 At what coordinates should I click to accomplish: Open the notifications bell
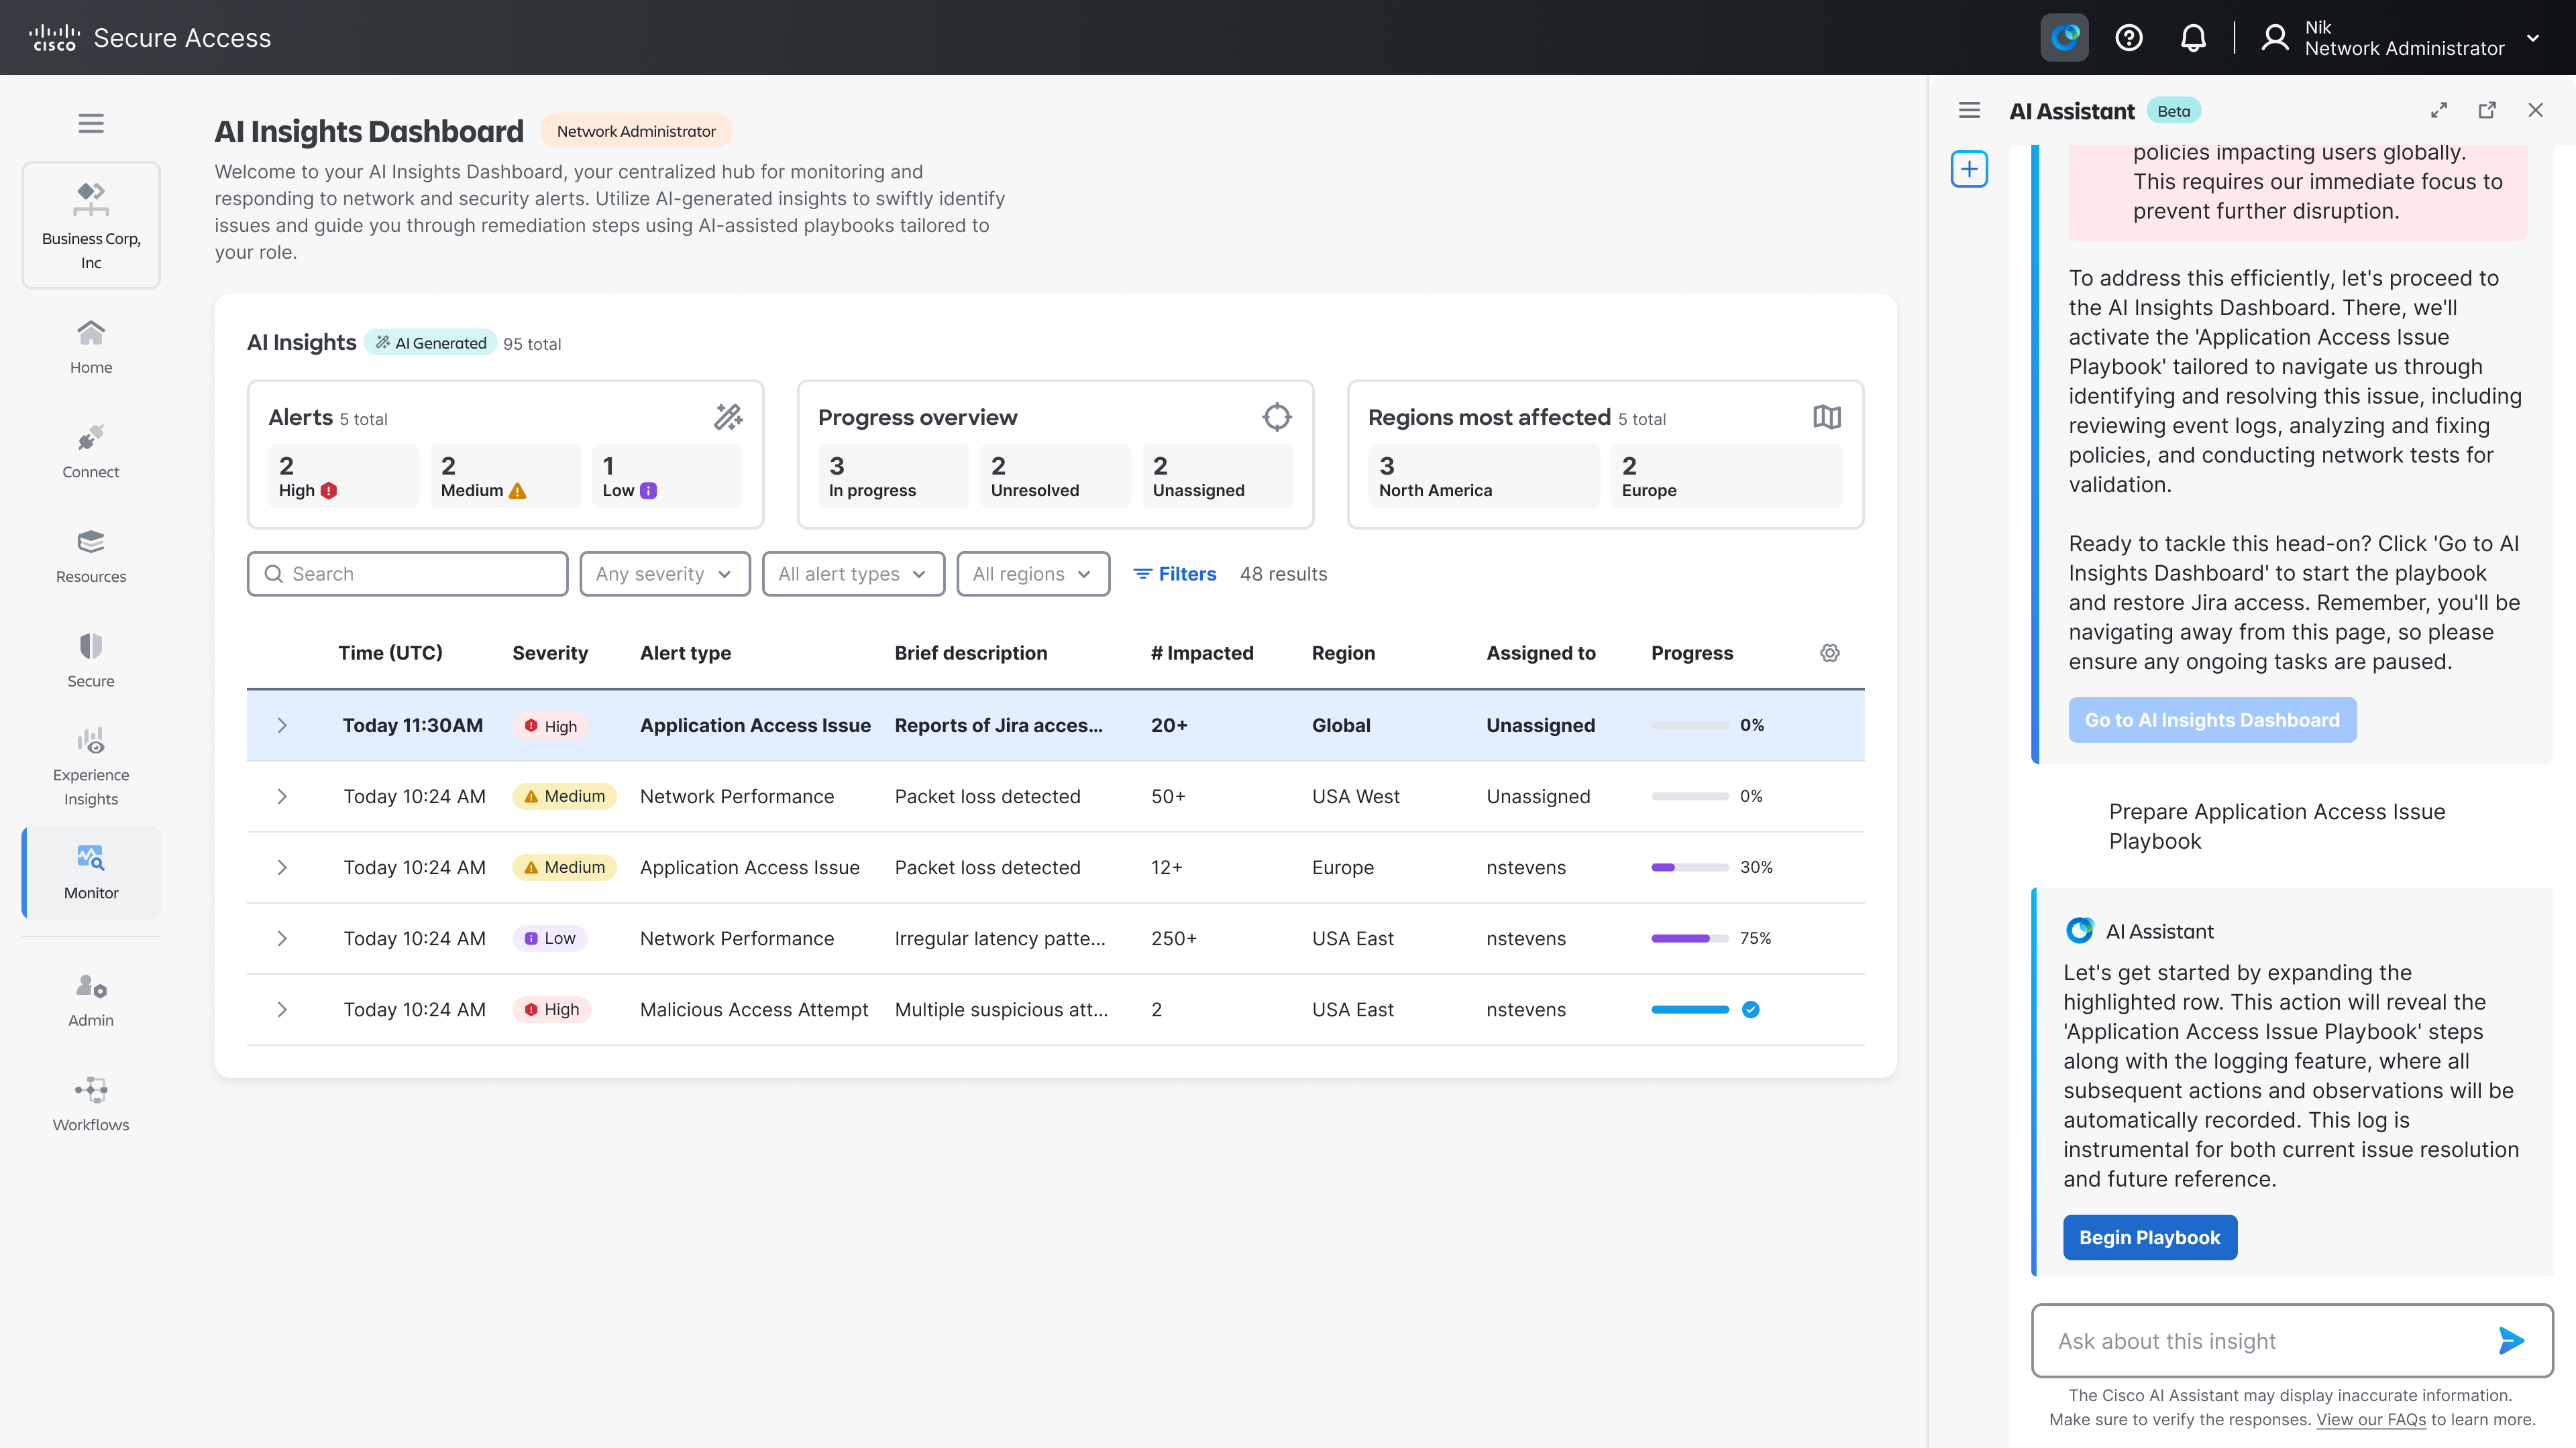click(2193, 38)
